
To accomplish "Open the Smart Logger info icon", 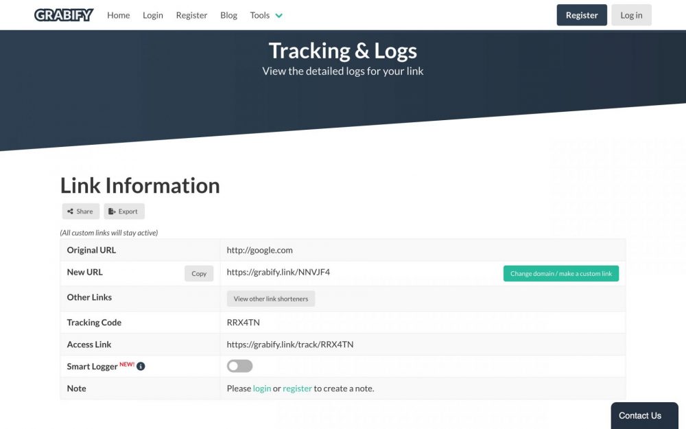I will coord(141,367).
